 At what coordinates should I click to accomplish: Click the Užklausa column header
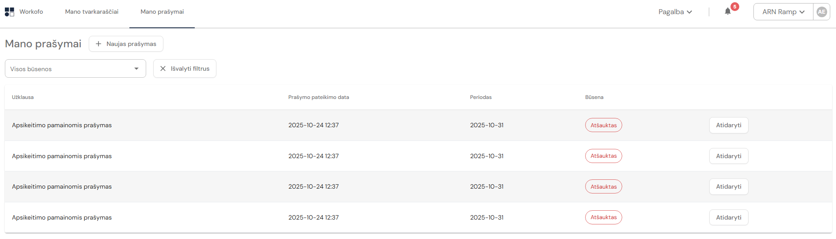tap(23, 97)
